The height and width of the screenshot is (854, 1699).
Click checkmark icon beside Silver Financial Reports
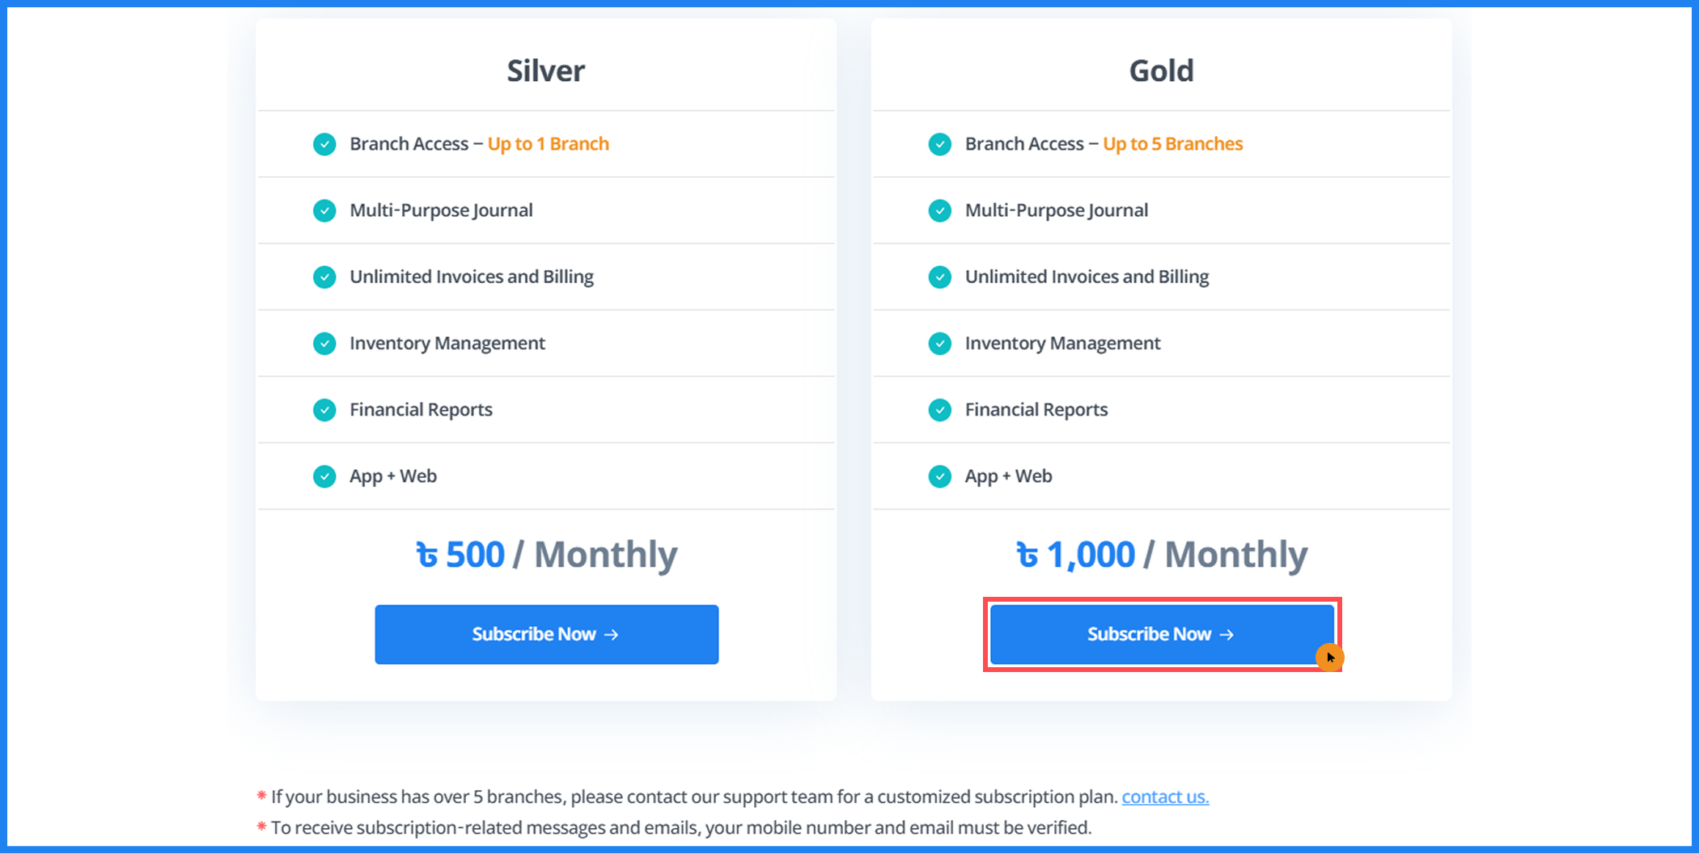click(x=324, y=410)
